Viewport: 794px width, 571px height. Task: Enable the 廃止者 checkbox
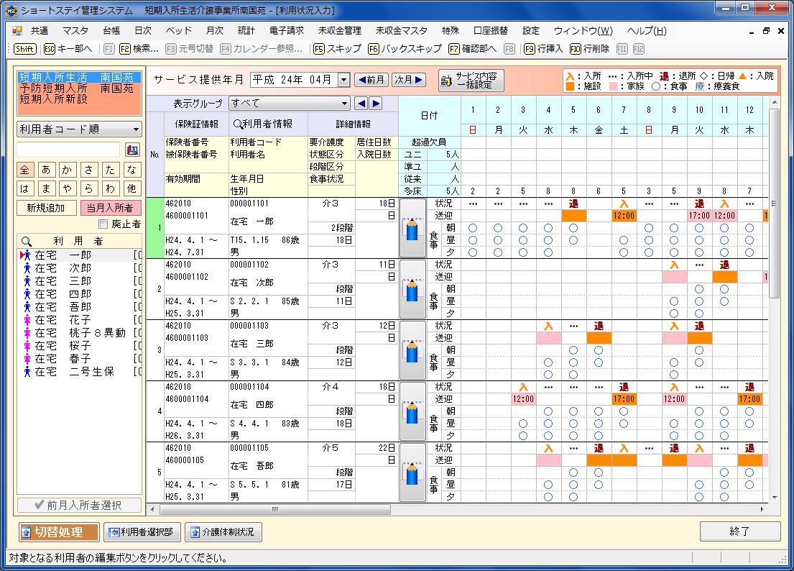103,224
